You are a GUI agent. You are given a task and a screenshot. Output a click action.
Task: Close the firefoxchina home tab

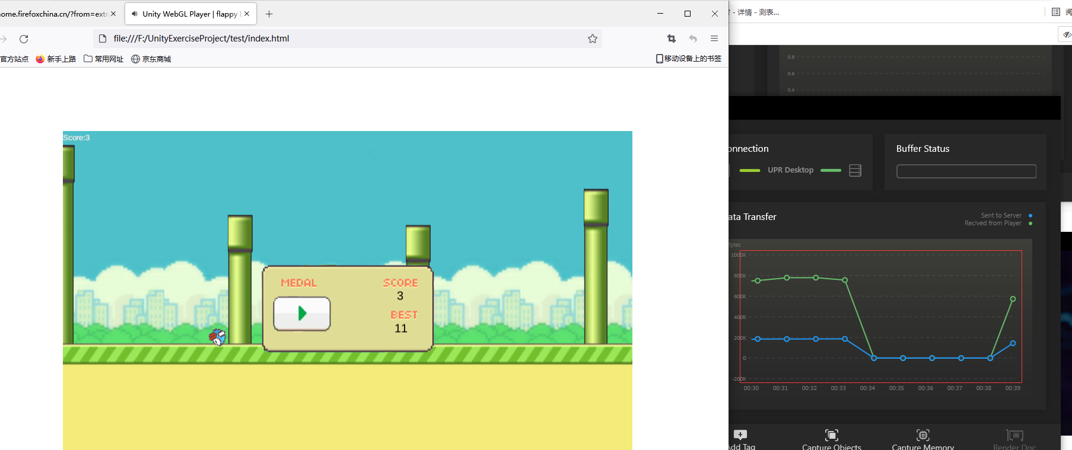[x=113, y=14]
